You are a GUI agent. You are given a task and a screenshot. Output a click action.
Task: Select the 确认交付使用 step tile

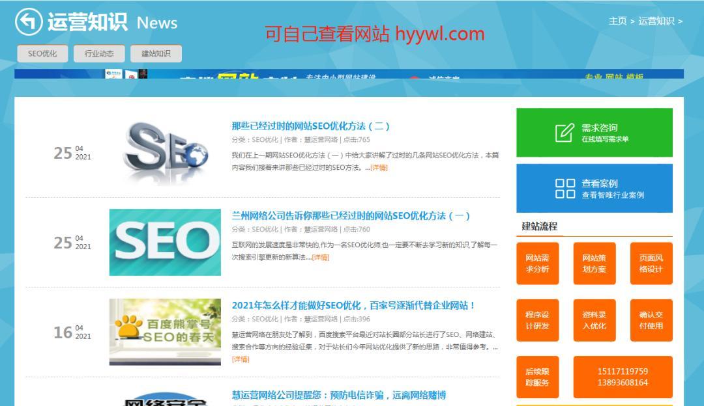(651, 320)
